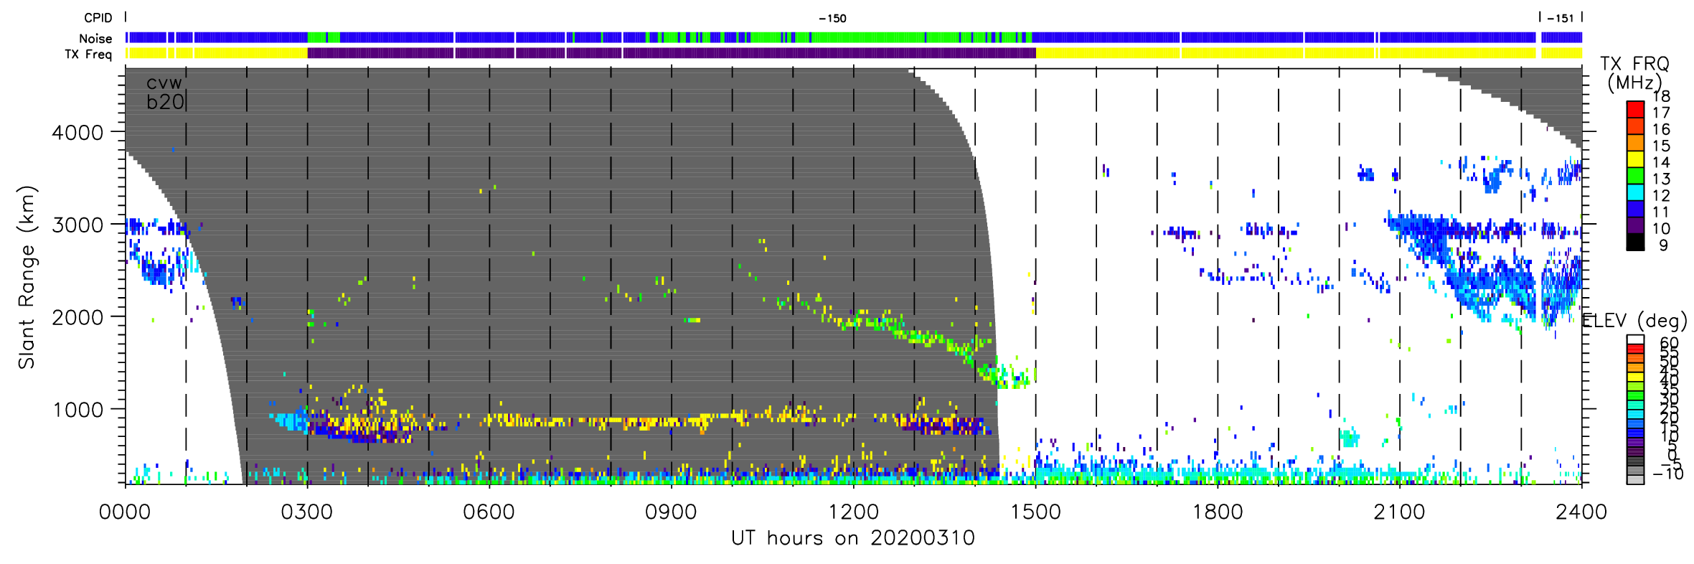Viewport: 1694px width, 564px height.
Task: Click the 0000 time tick label
Action: 125,512
